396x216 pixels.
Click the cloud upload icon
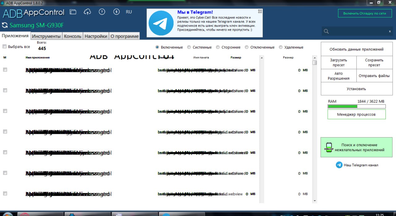click(87, 12)
